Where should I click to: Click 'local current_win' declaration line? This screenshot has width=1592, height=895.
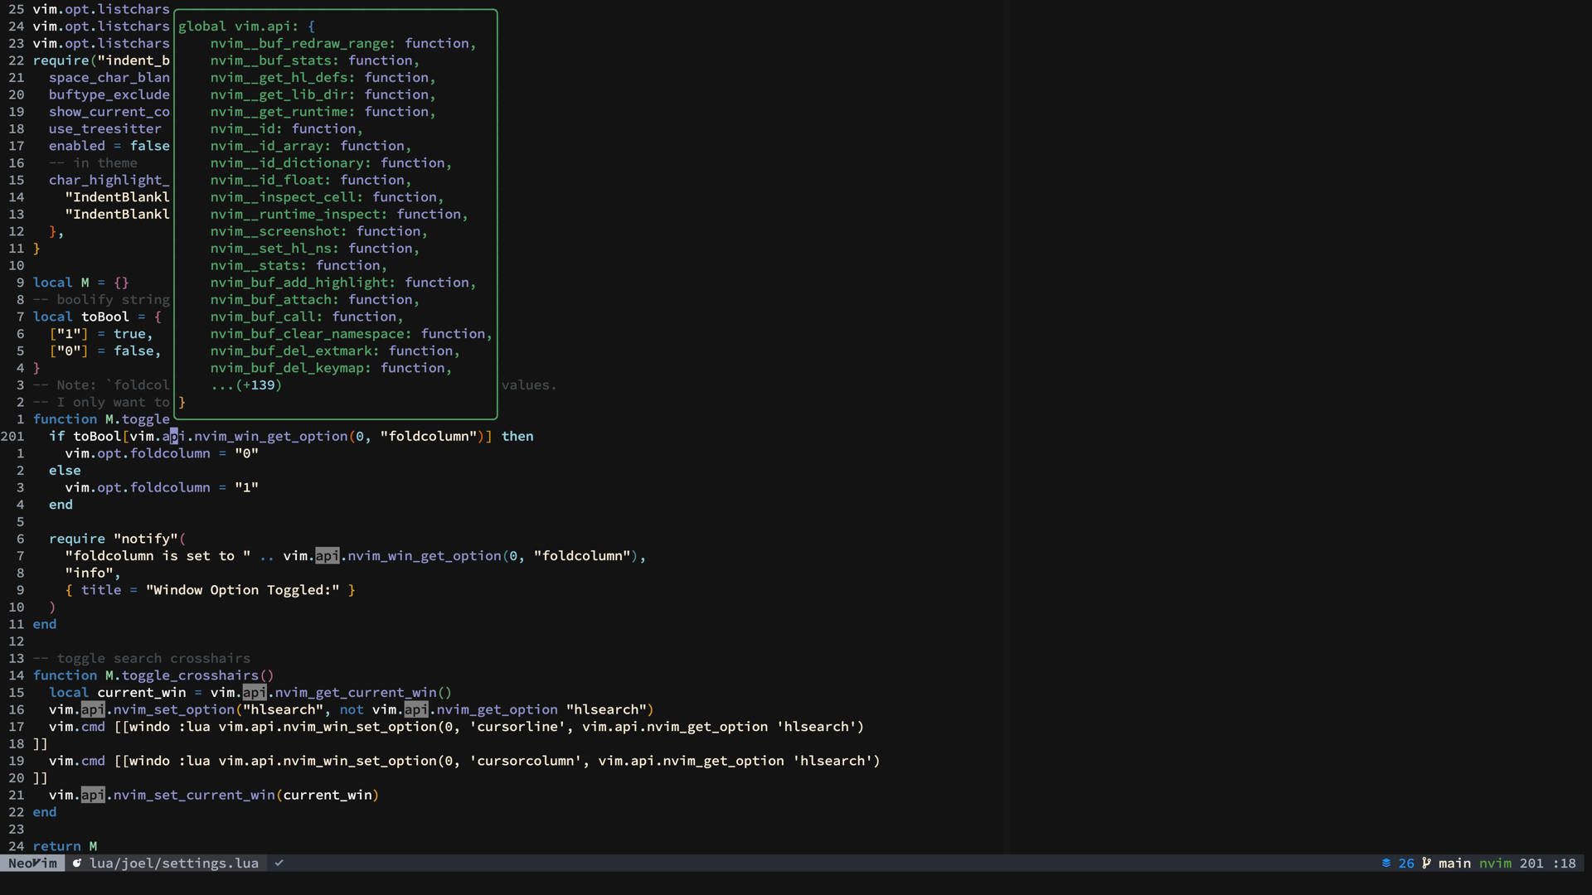250,692
